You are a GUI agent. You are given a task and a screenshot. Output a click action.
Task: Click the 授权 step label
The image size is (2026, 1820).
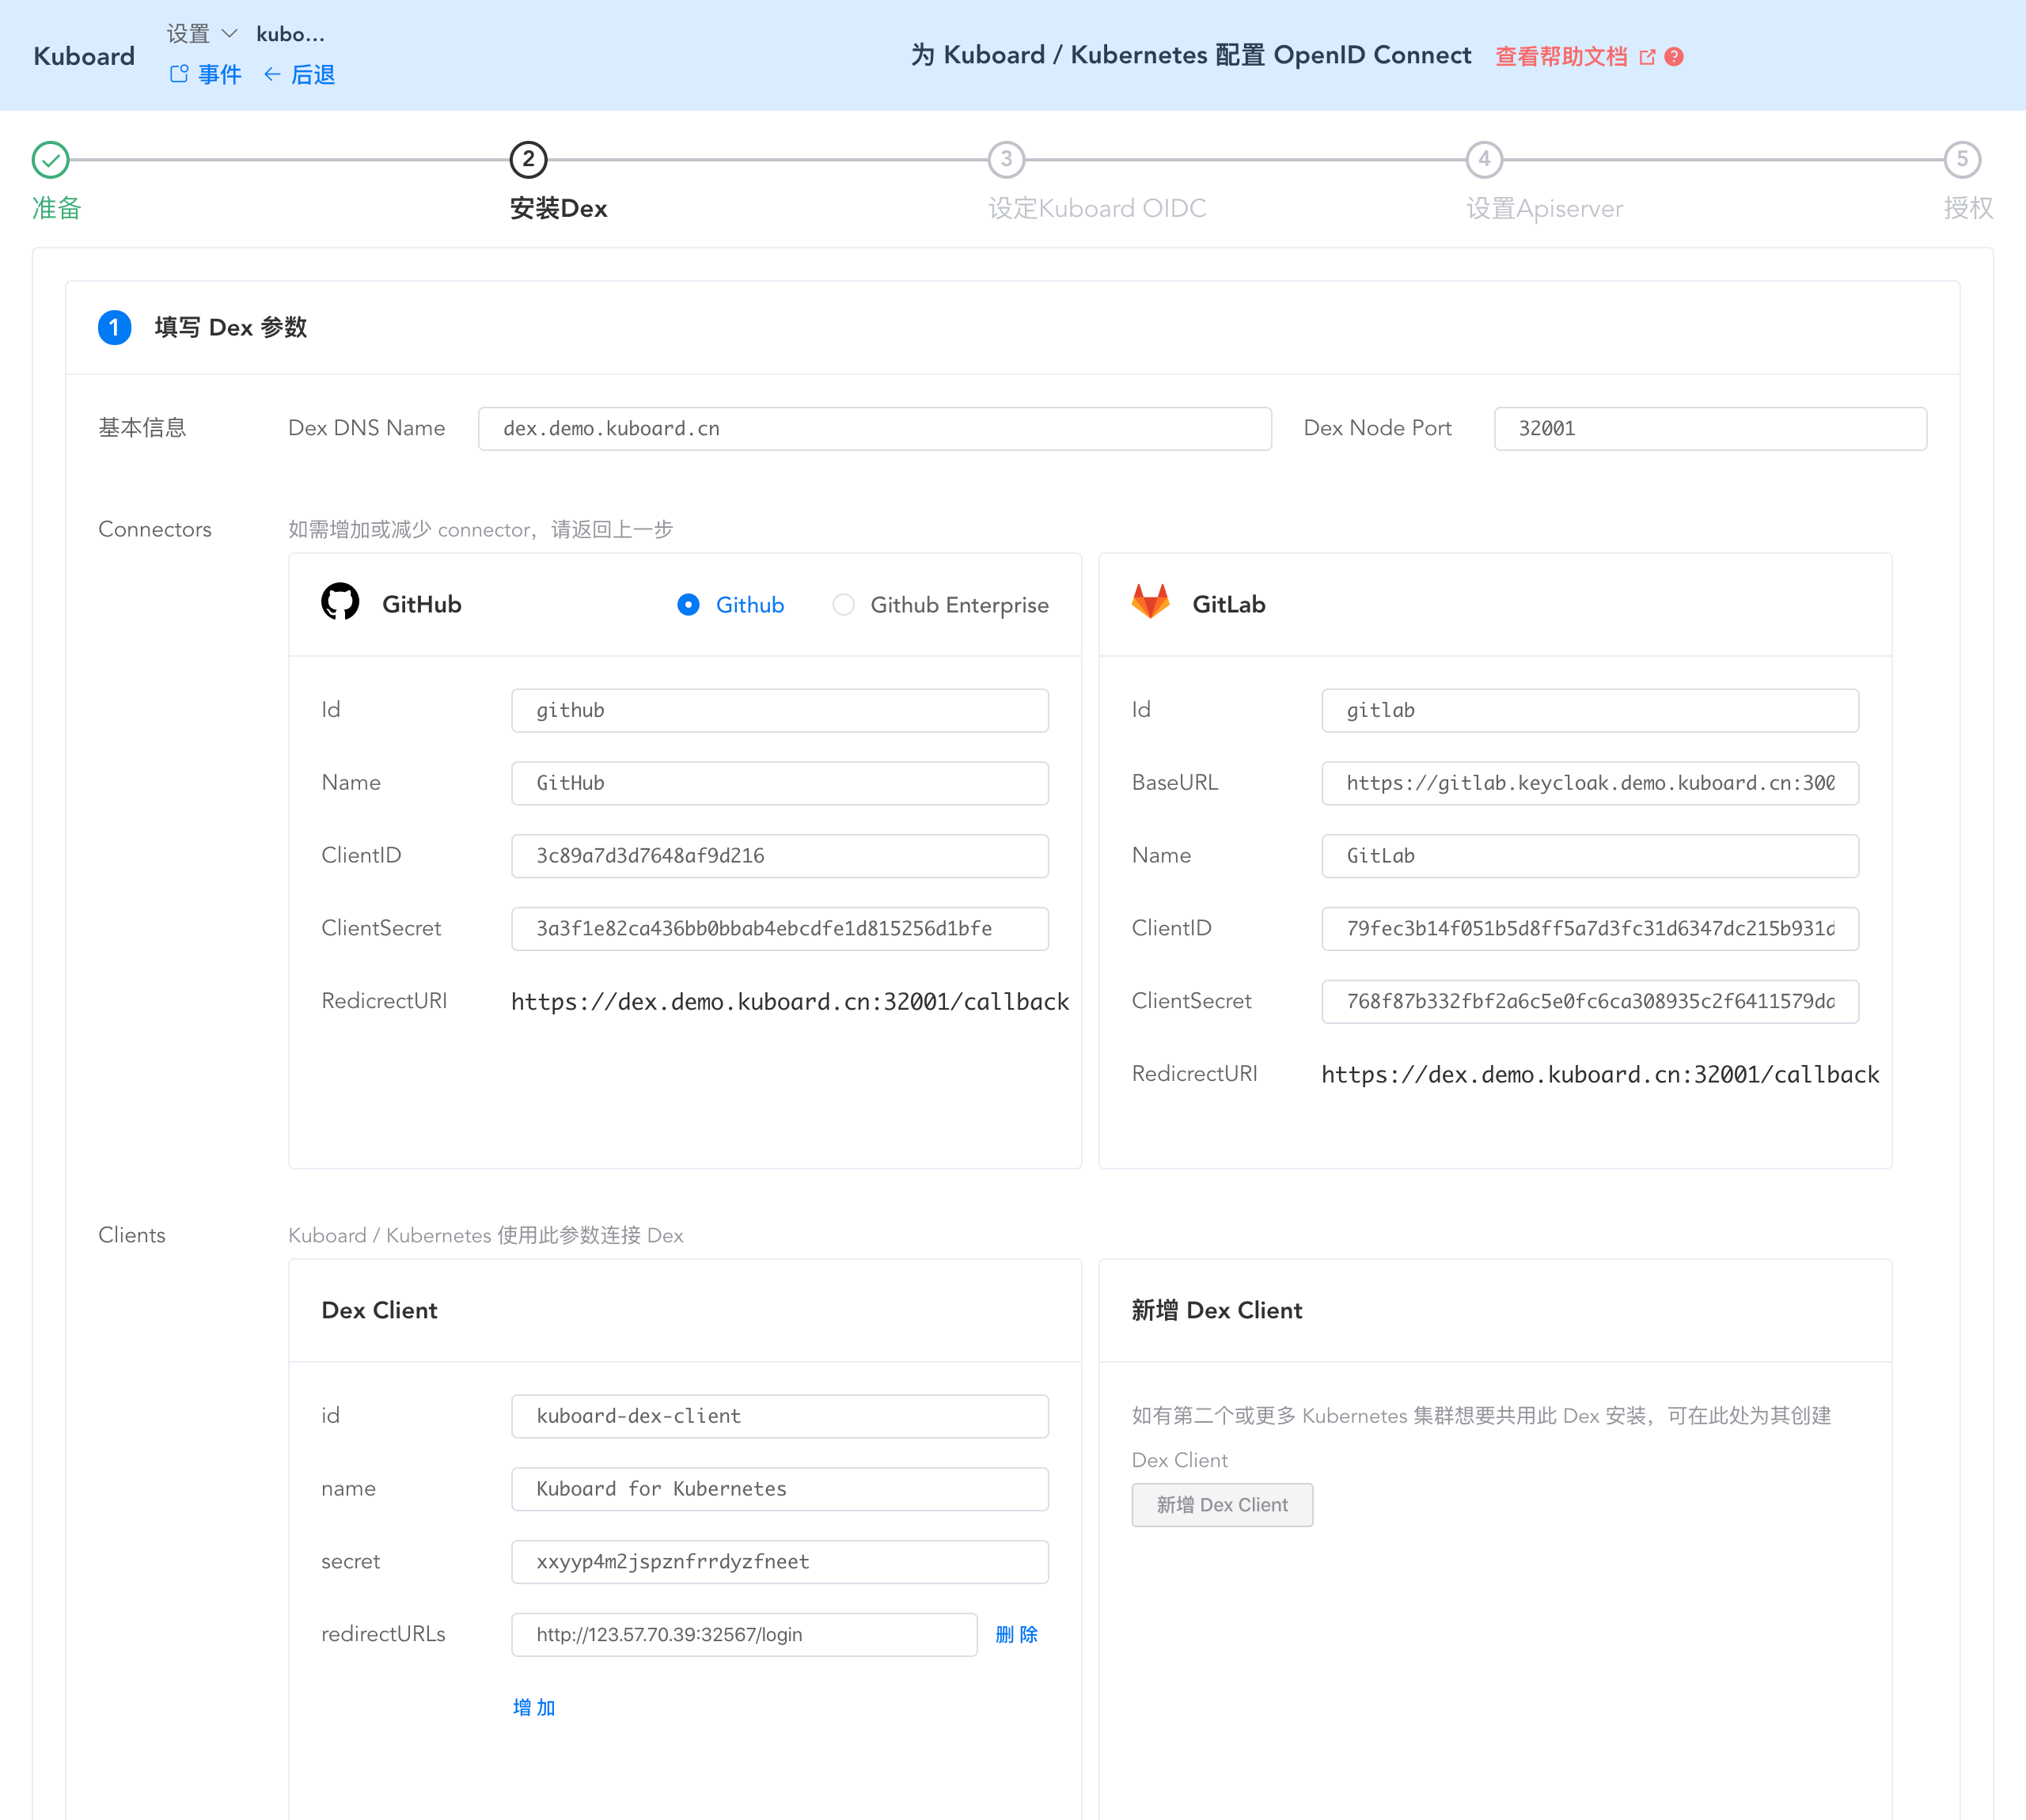[1968, 208]
